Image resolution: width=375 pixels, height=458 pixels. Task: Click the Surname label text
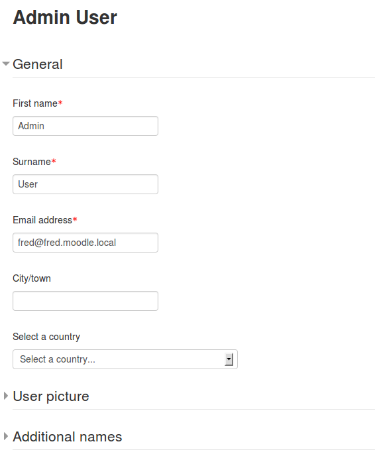32,162
